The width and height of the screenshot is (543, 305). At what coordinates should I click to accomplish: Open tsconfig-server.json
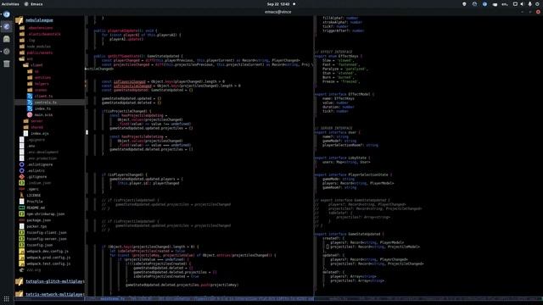point(47,239)
